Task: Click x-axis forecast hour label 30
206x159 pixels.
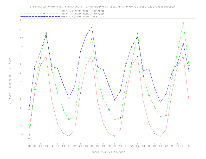Action: coord(86,146)
